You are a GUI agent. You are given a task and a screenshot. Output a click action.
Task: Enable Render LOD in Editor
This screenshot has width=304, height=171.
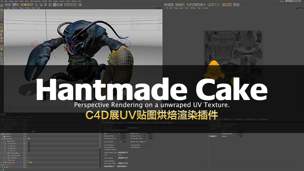pyautogui.click(x=145, y=142)
